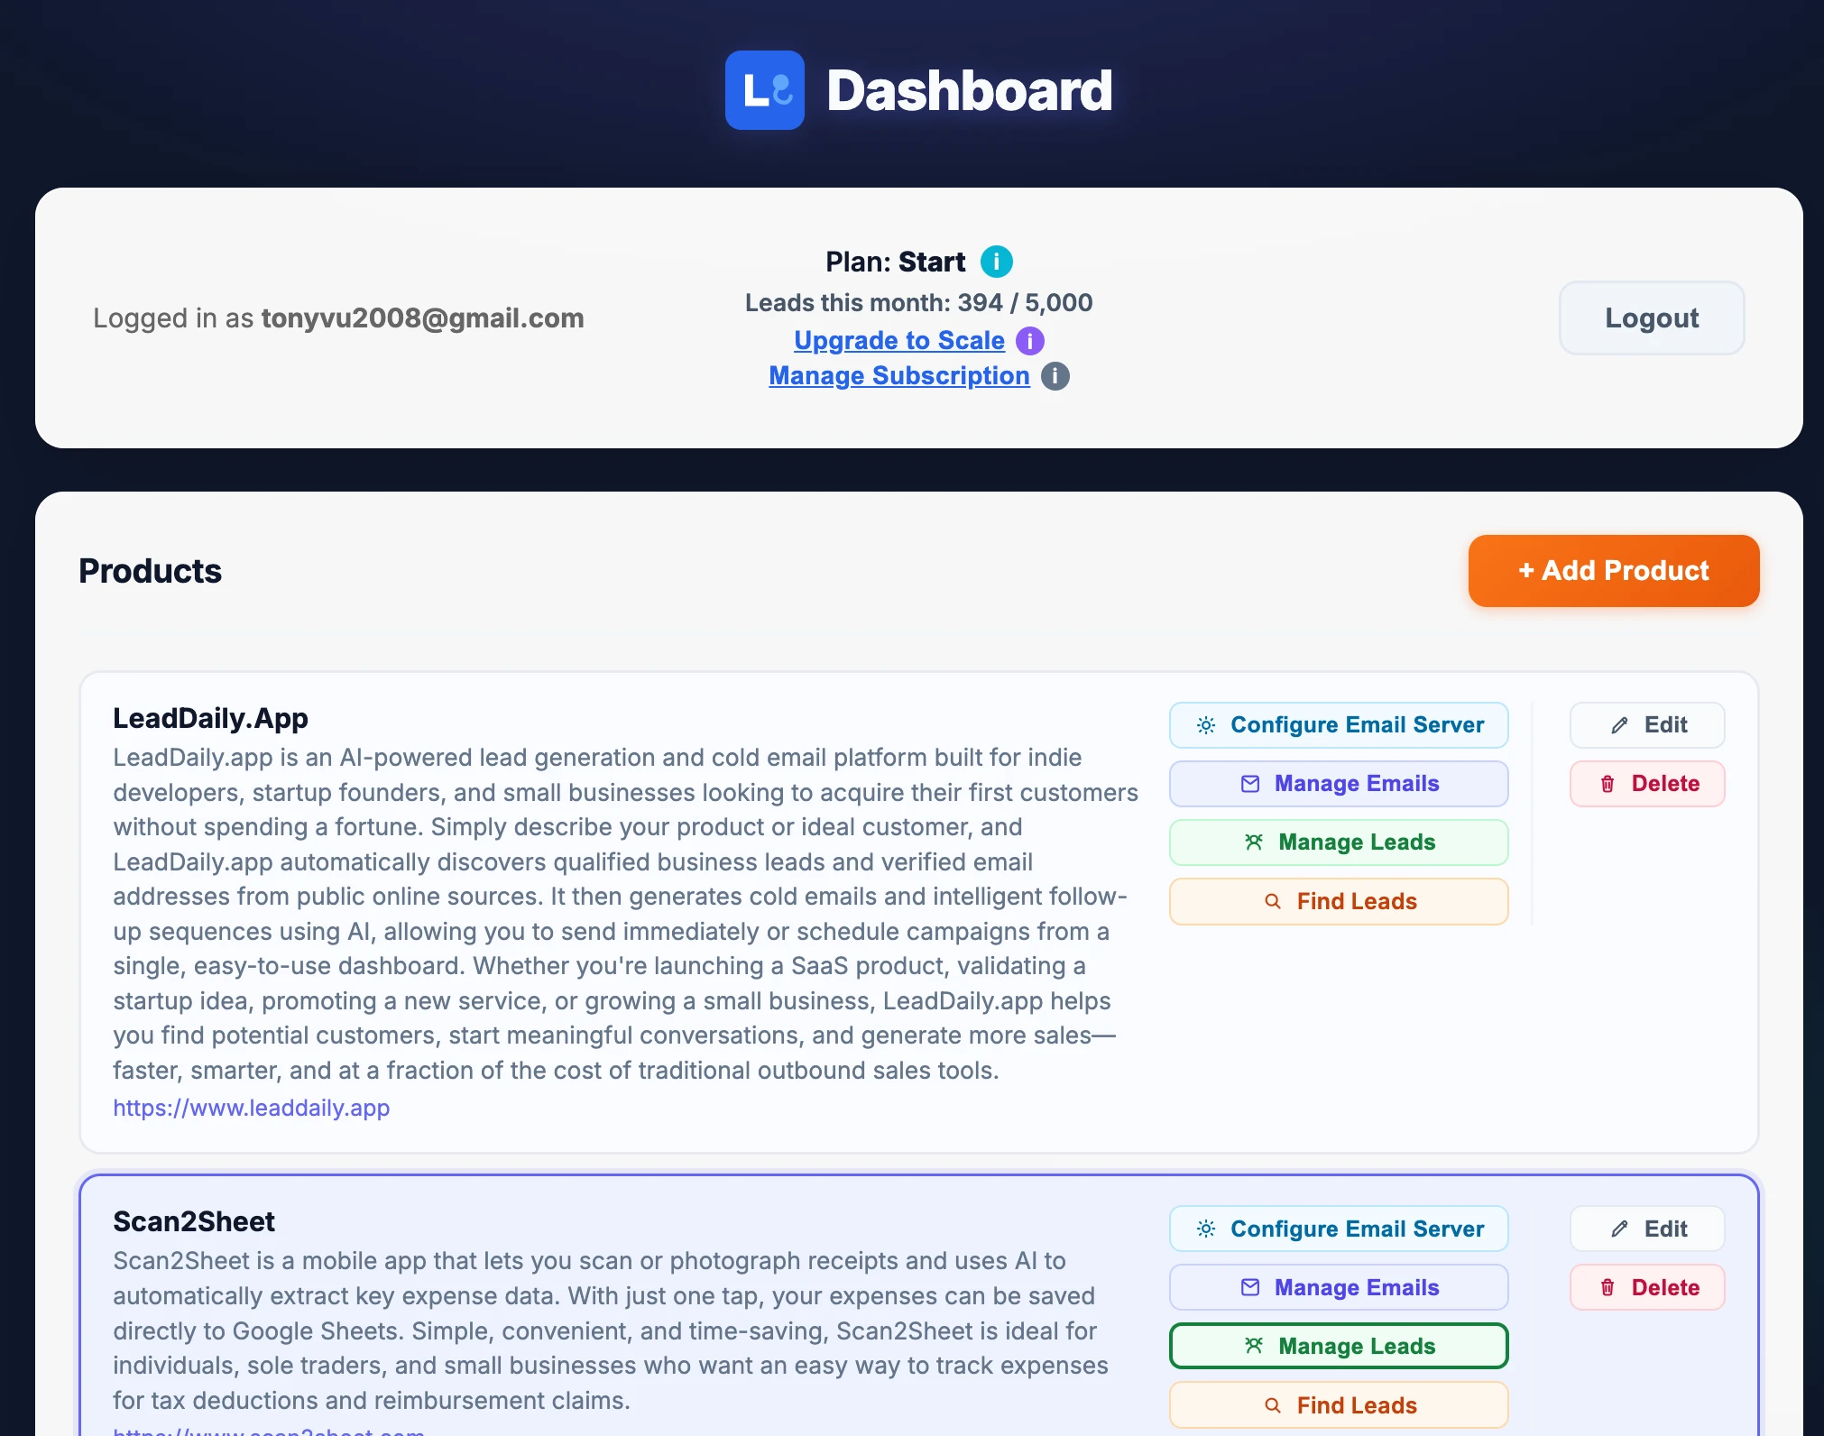1824x1436 pixels.
Task: Log out using the Logout button
Action: [1652, 318]
